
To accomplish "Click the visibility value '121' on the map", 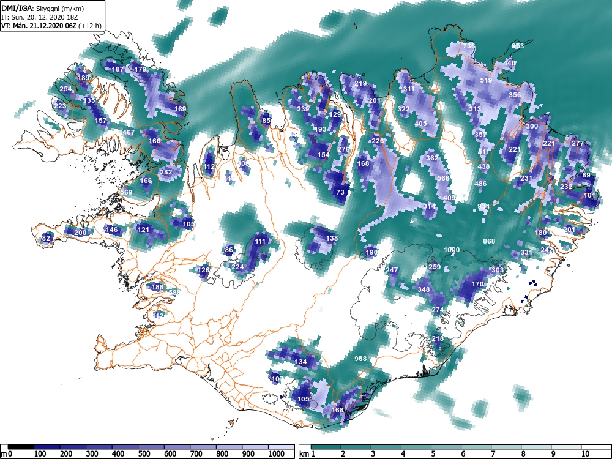I will [x=143, y=229].
